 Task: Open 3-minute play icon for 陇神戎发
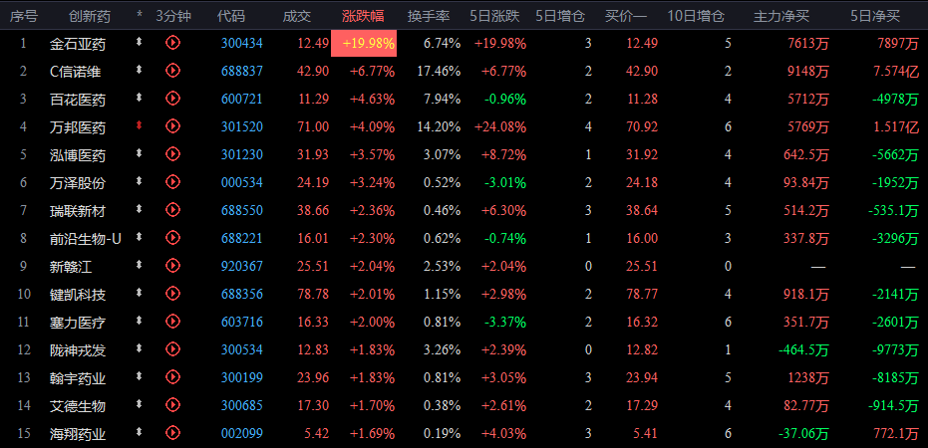pyautogui.click(x=172, y=349)
